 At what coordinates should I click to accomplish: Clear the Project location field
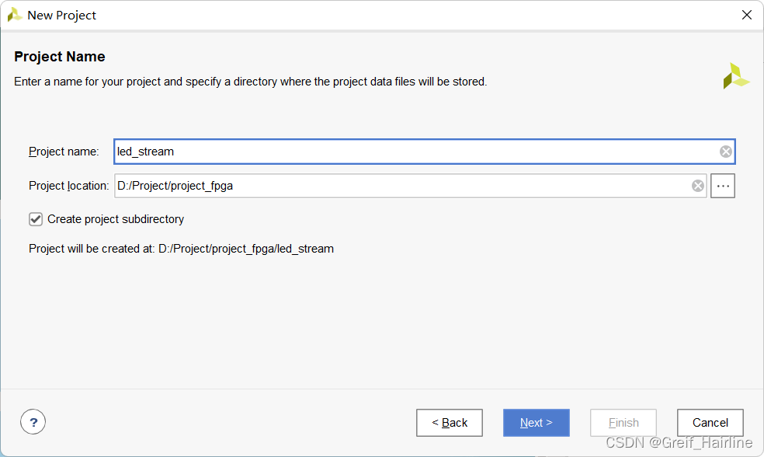[x=697, y=186]
